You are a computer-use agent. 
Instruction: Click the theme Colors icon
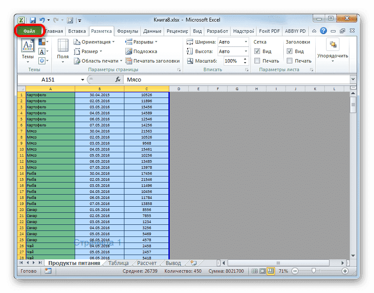(43, 41)
